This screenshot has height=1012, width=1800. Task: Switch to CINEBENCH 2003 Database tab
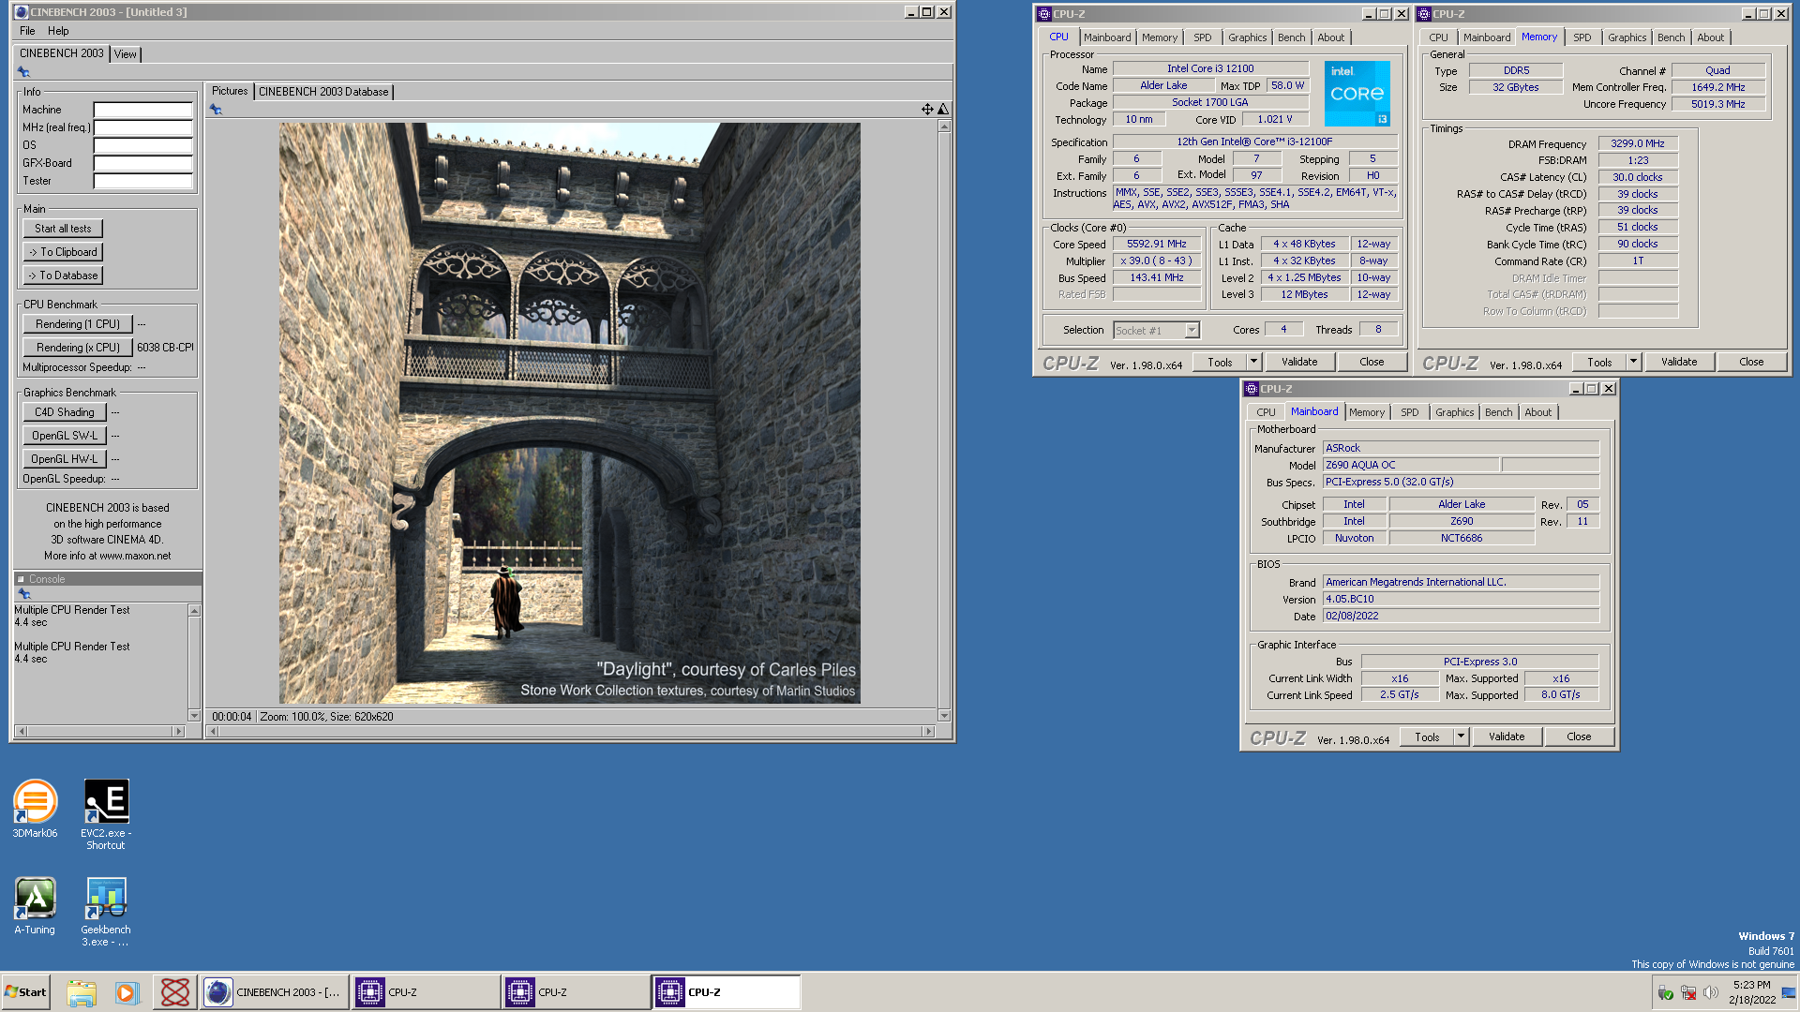tap(323, 92)
